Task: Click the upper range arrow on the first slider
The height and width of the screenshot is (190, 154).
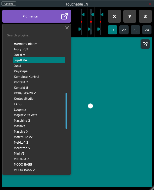Action: (x=83, y=15)
